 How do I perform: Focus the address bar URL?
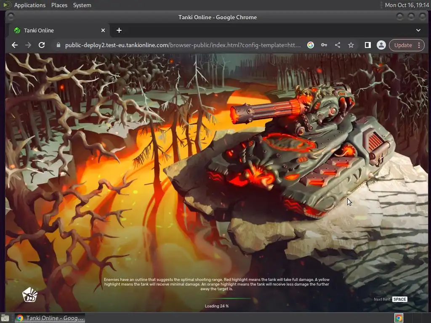183,45
